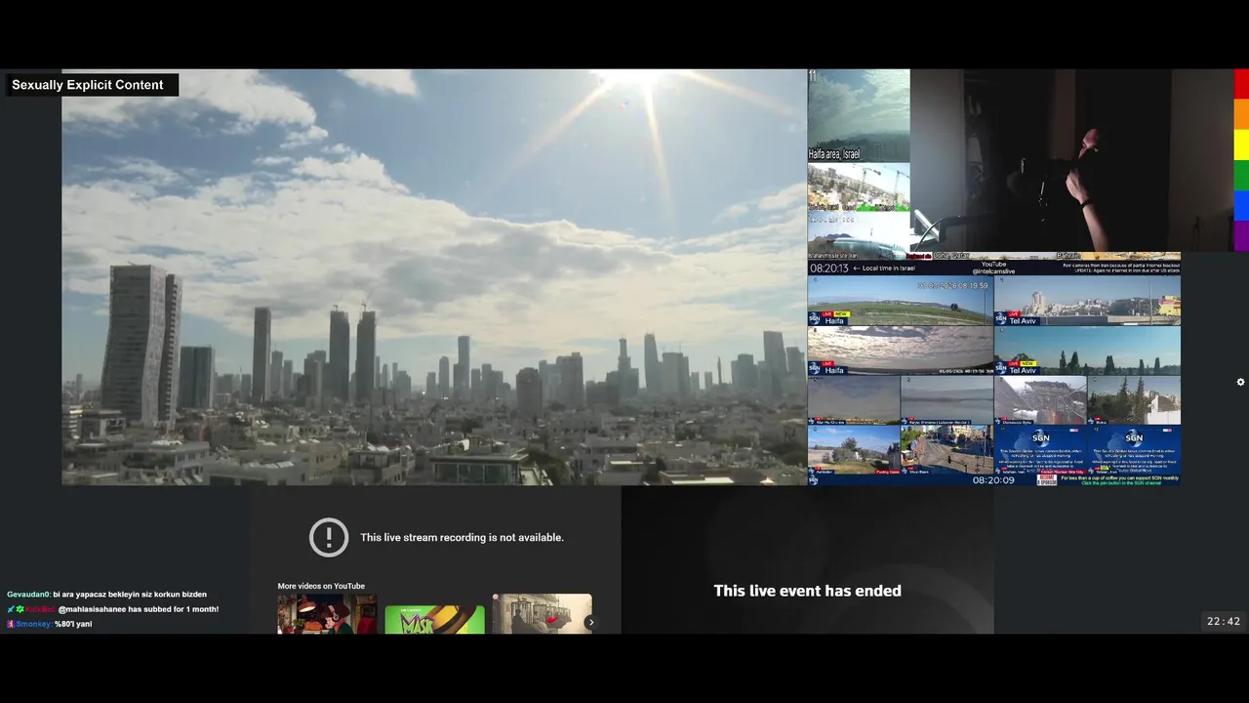
Task: Select the Haifa area, Israel camera feed
Action: 859,115
